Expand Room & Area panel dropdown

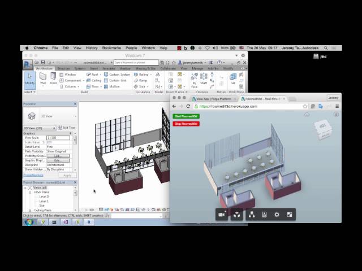coord(177,92)
